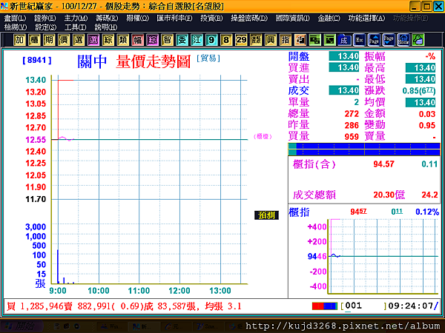
Task: Click the 額 toolbar icon
Action: pyautogui.click(x=256, y=40)
